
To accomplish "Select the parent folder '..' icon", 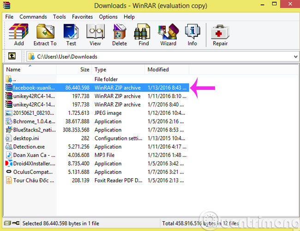I will coord(9,79).
